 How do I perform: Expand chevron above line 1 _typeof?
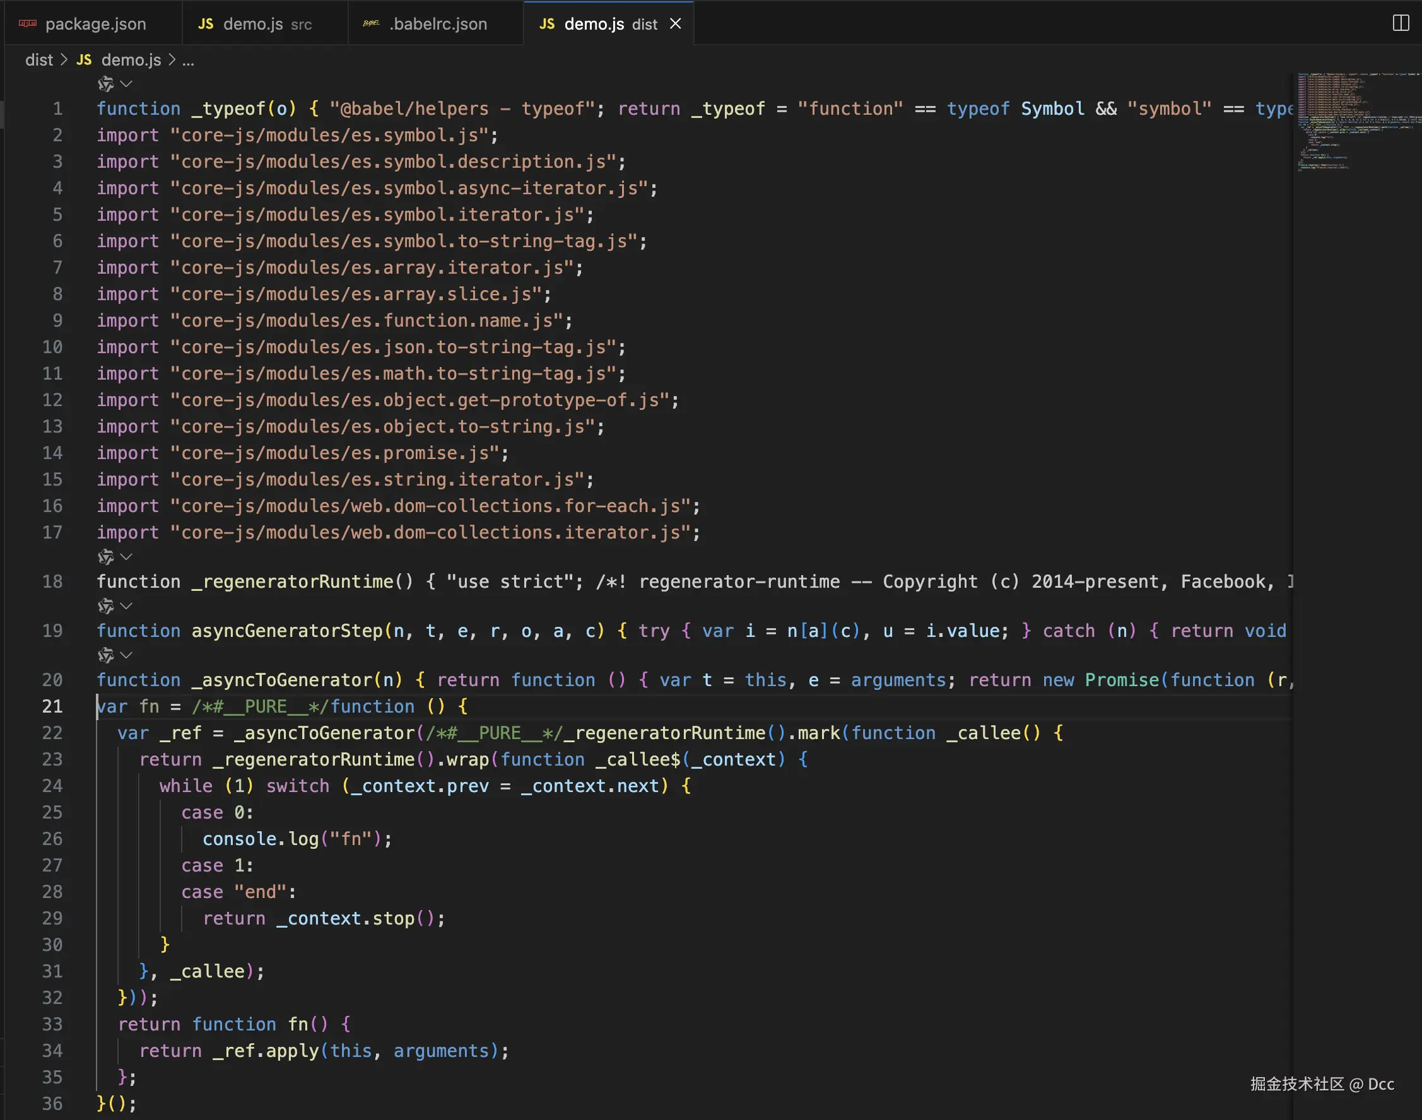point(127,84)
